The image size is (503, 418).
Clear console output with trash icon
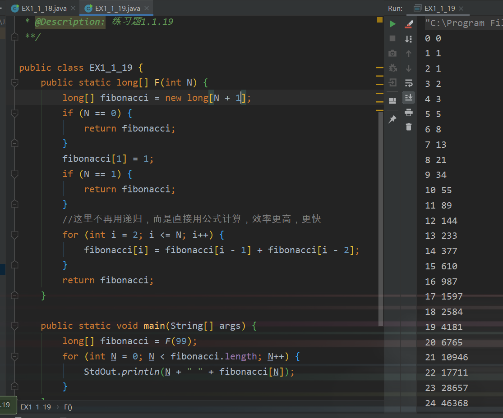[x=409, y=127]
